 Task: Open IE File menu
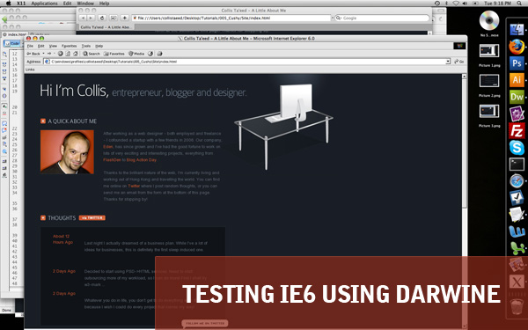click(x=30, y=46)
